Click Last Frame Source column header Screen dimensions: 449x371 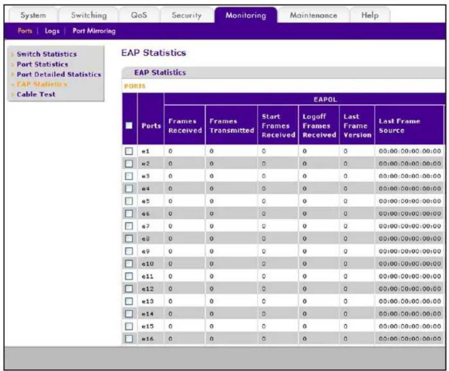pos(409,126)
